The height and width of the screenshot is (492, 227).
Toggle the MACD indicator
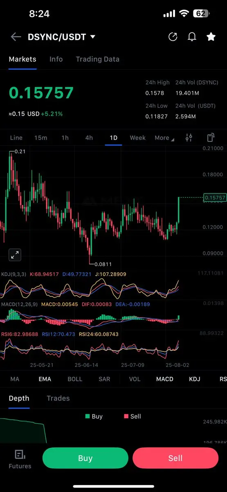pyautogui.click(x=165, y=379)
